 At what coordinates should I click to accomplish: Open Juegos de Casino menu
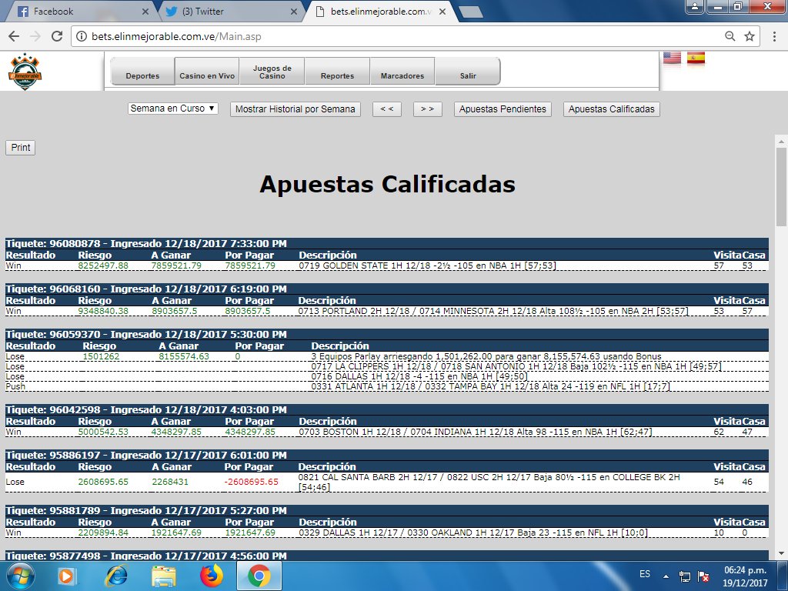pyautogui.click(x=272, y=72)
